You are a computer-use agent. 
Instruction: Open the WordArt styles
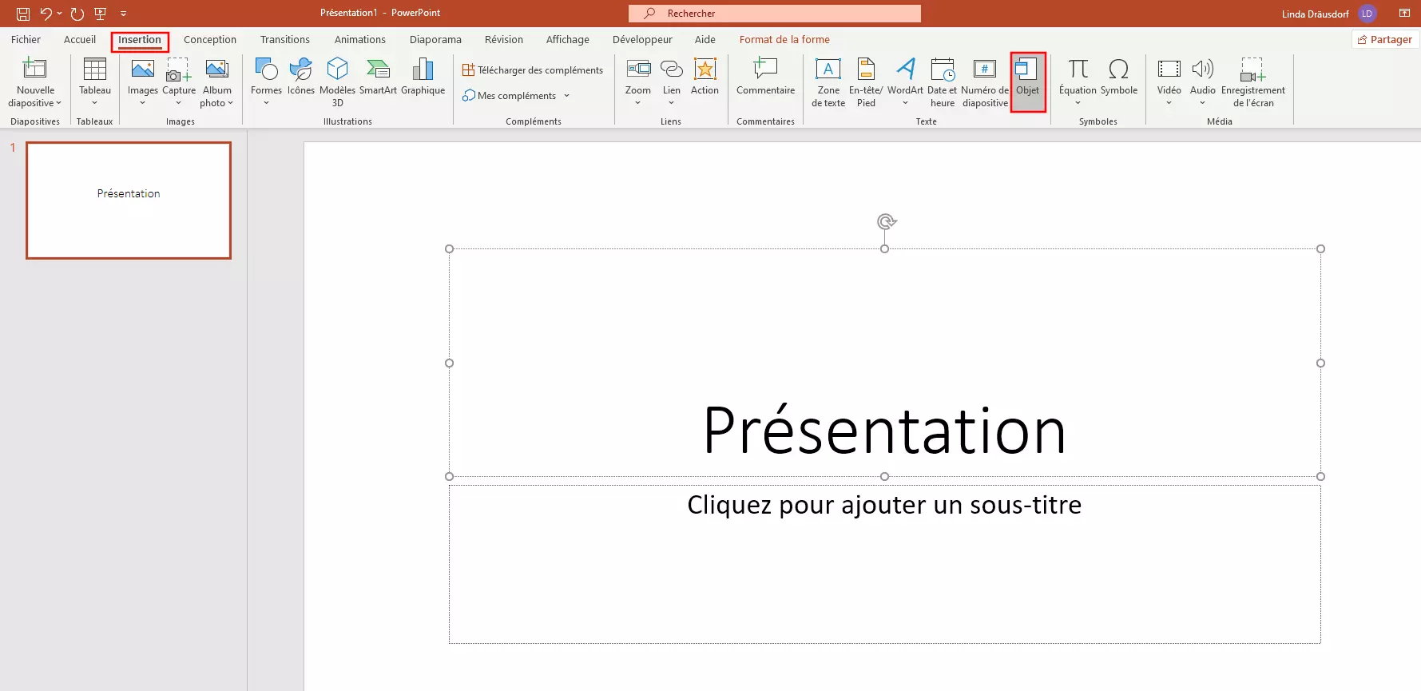[x=905, y=81]
